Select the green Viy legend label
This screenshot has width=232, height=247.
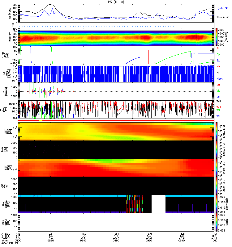pyautogui.click(x=218, y=91)
